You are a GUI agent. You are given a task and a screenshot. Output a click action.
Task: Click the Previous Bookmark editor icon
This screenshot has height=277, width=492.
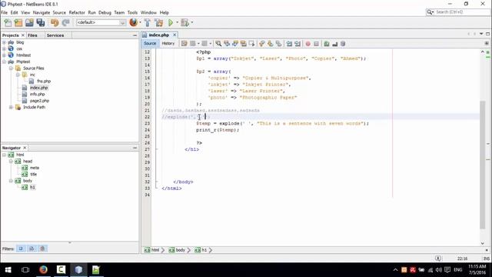261,44
